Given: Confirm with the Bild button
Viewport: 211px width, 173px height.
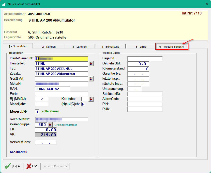Looking at the screenshot, I should (12, 166).
